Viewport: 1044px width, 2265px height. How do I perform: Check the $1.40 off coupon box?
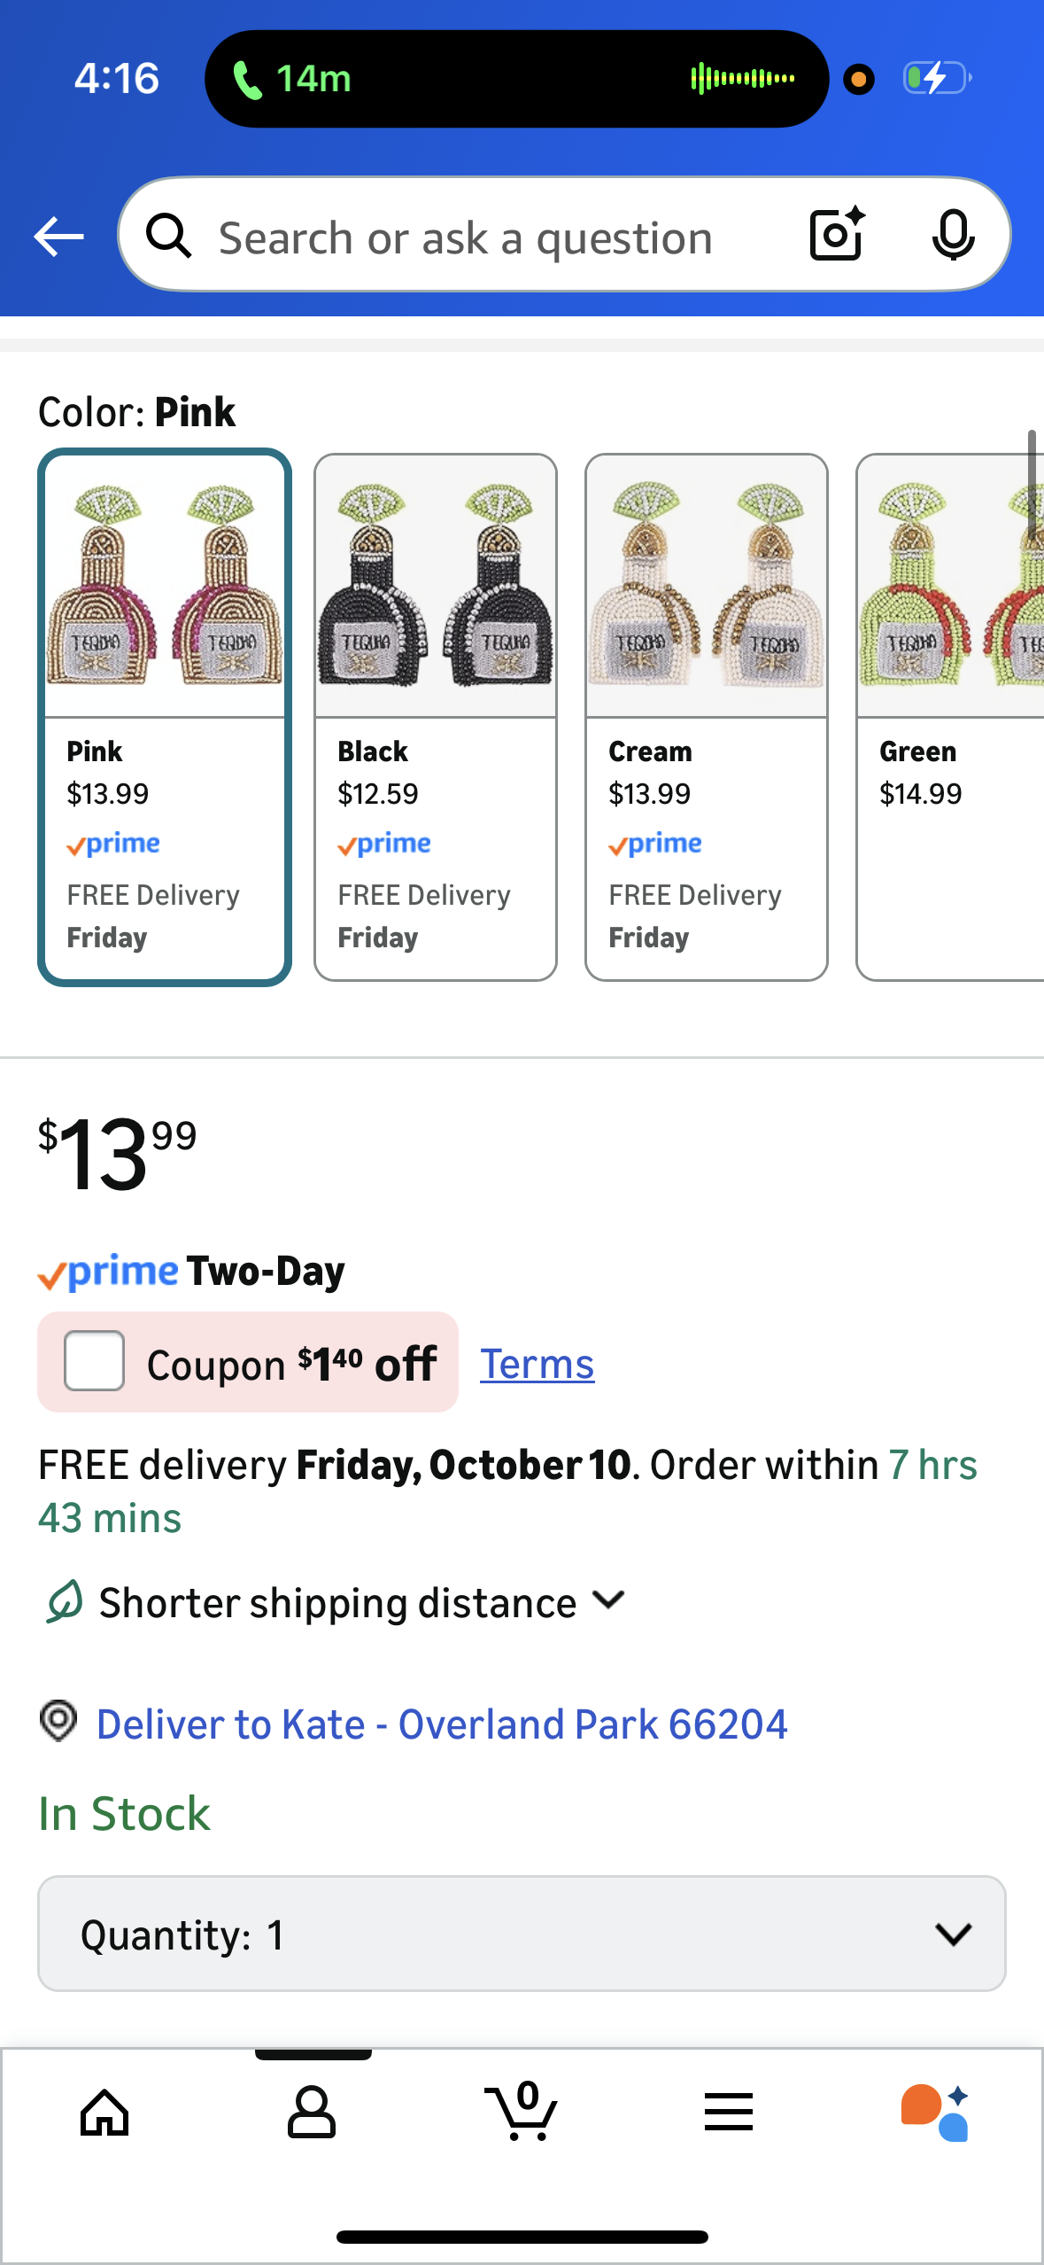coord(94,1361)
